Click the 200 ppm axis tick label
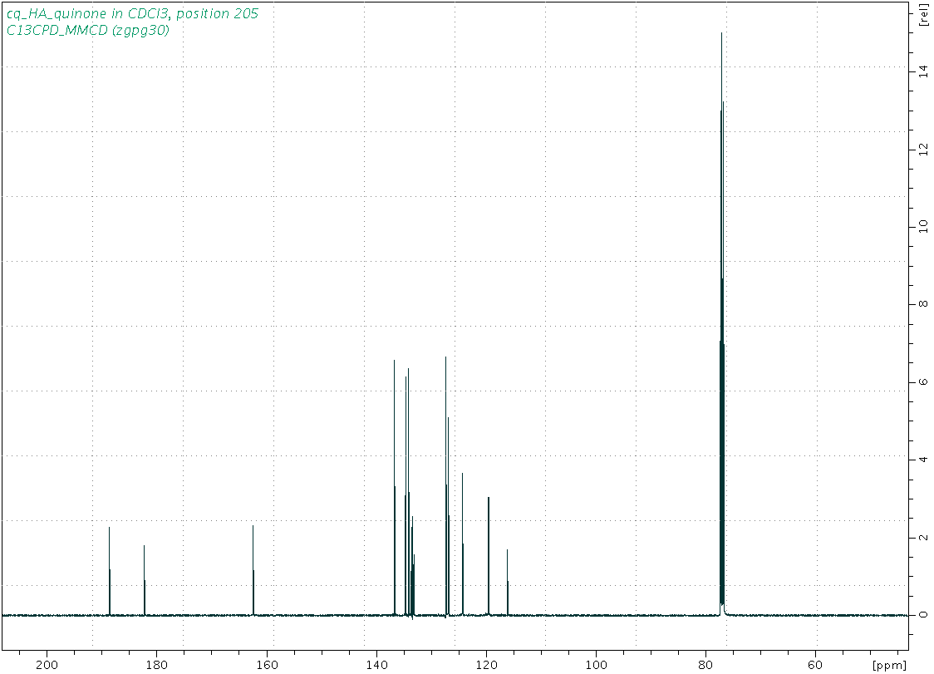This screenshot has height=674, width=934. click(x=47, y=664)
